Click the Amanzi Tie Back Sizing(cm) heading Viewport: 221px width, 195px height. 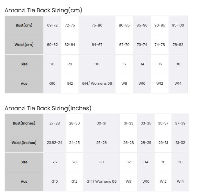[x=43, y=10]
